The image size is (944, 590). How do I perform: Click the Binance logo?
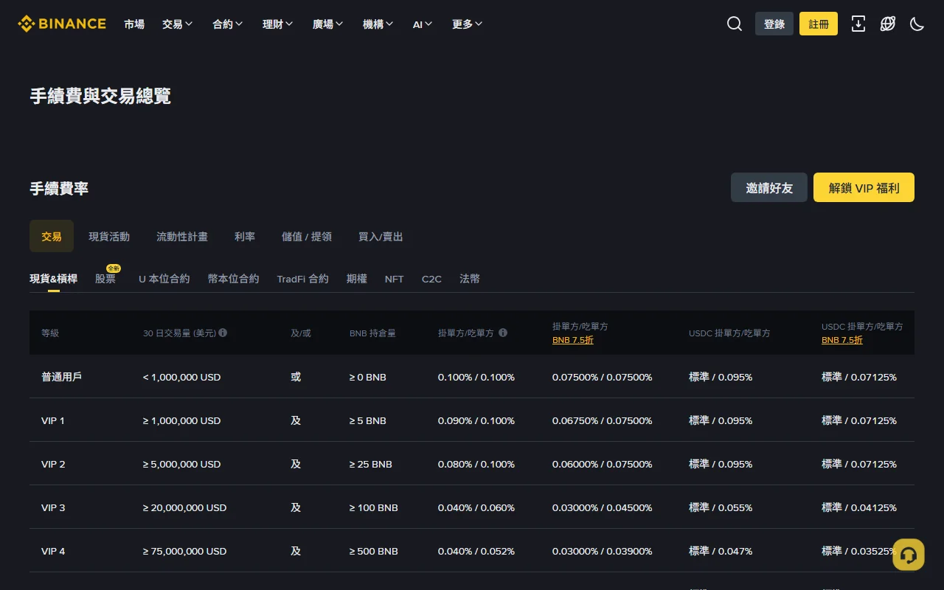[62, 24]
